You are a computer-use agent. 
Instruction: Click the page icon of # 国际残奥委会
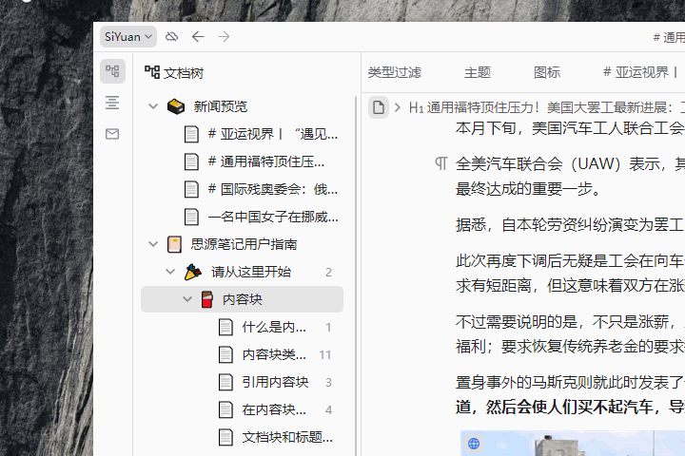[x=191, y=189]
